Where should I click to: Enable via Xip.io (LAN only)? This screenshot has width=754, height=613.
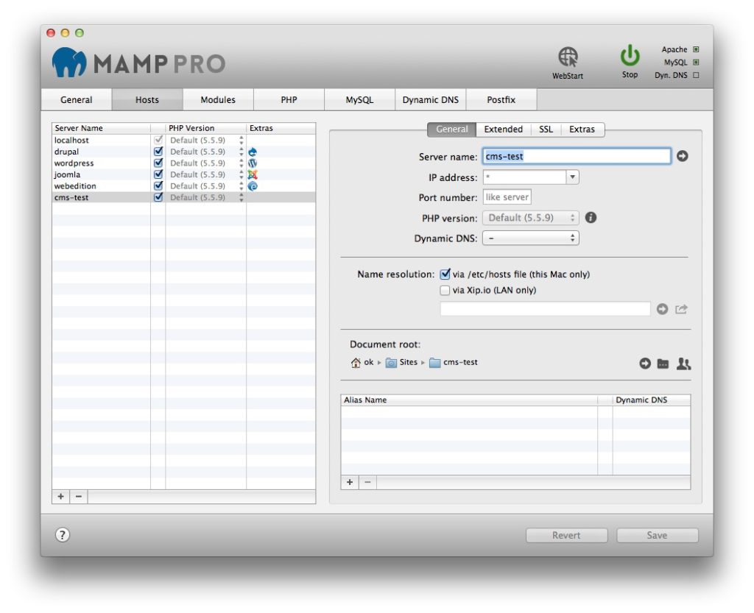point(445,290)
